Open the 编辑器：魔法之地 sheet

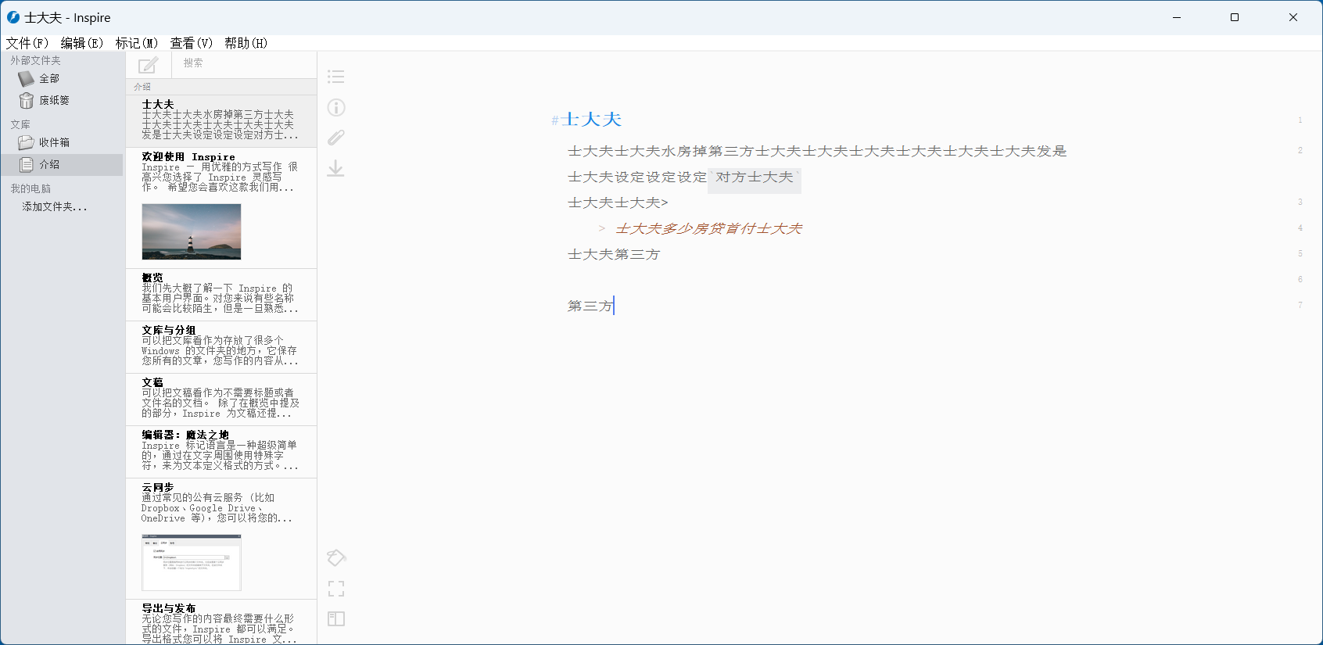pyautogui.click(x=221, y=451)
